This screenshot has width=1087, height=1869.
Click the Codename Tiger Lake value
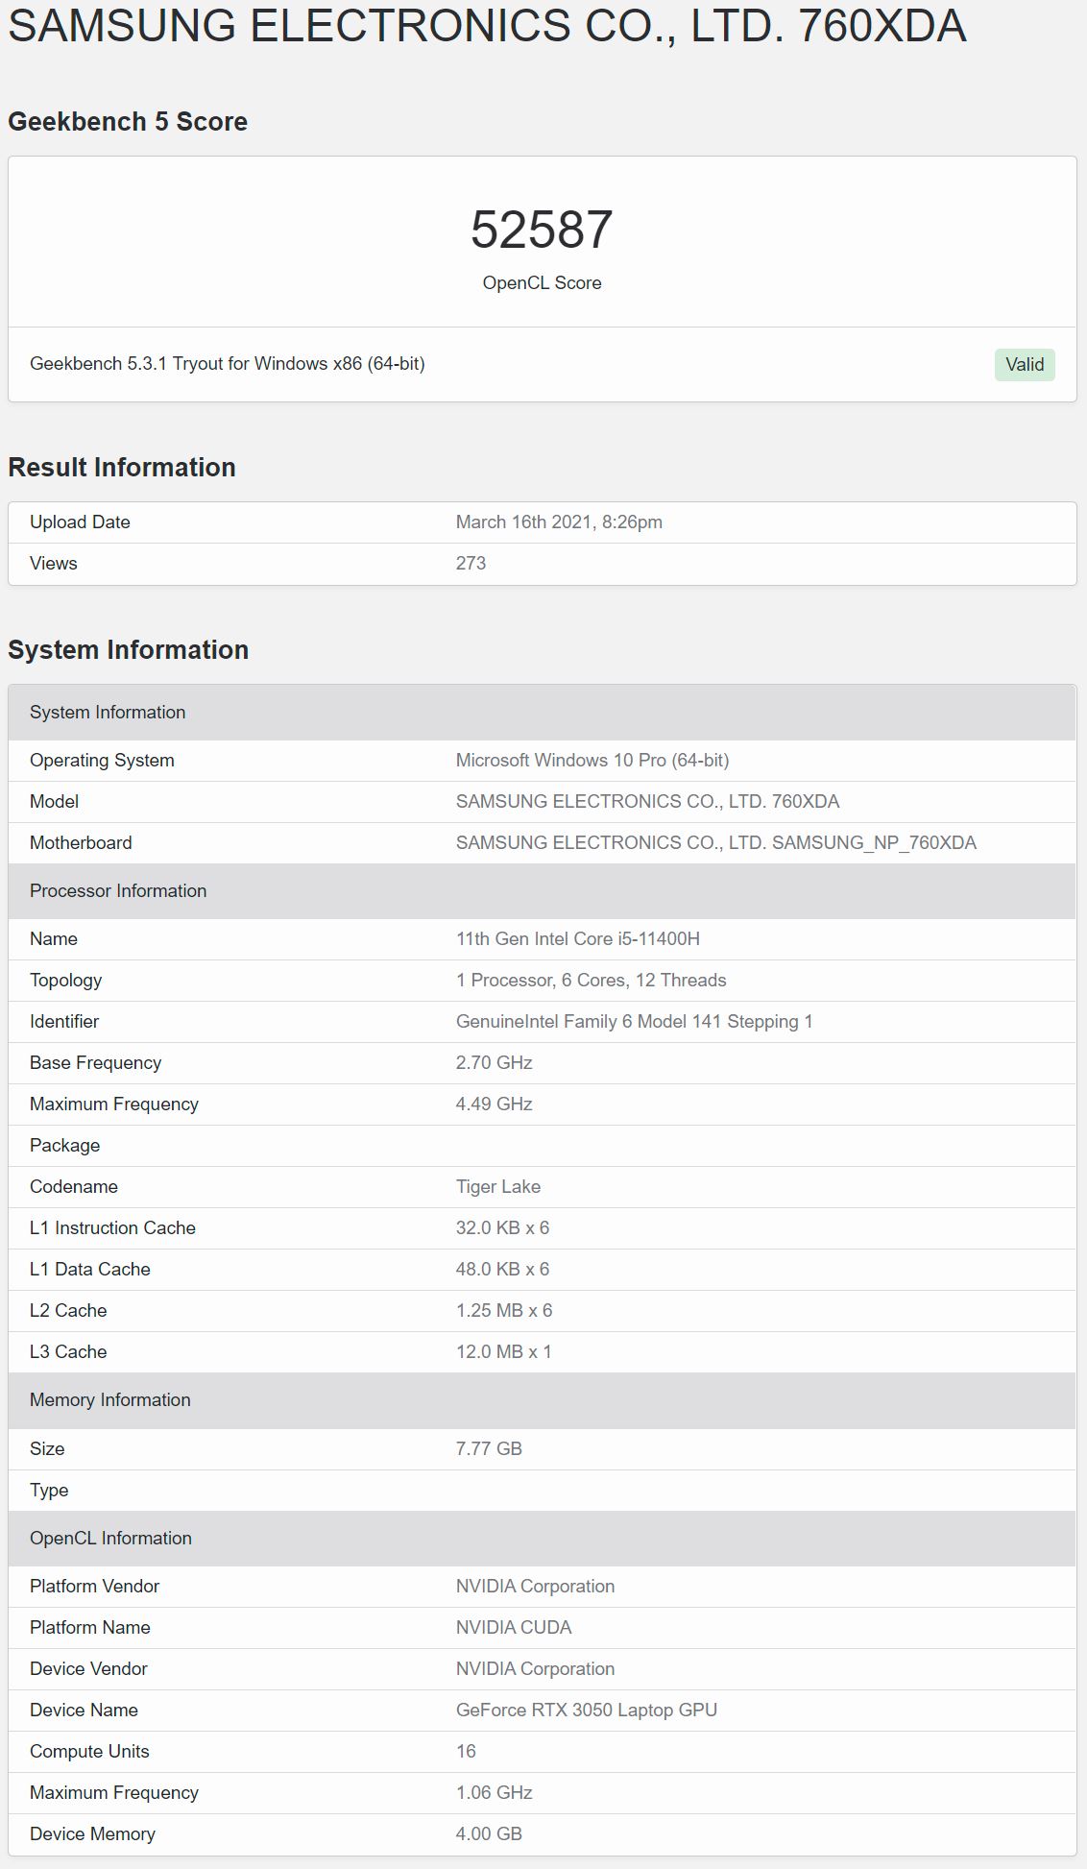pyautogui.click(x=498, y=1186)
